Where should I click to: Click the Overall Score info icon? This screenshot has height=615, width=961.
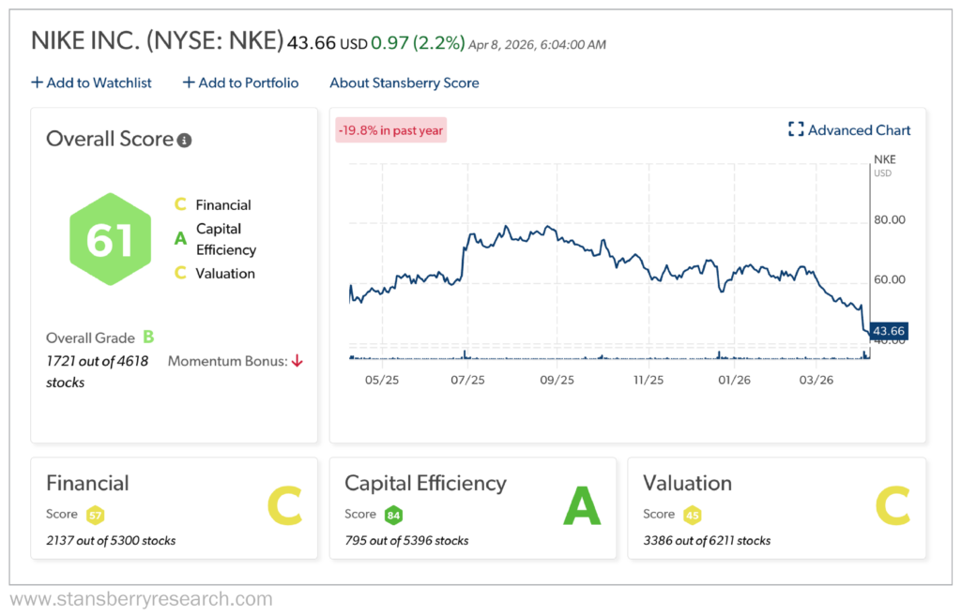pos(185,141)
